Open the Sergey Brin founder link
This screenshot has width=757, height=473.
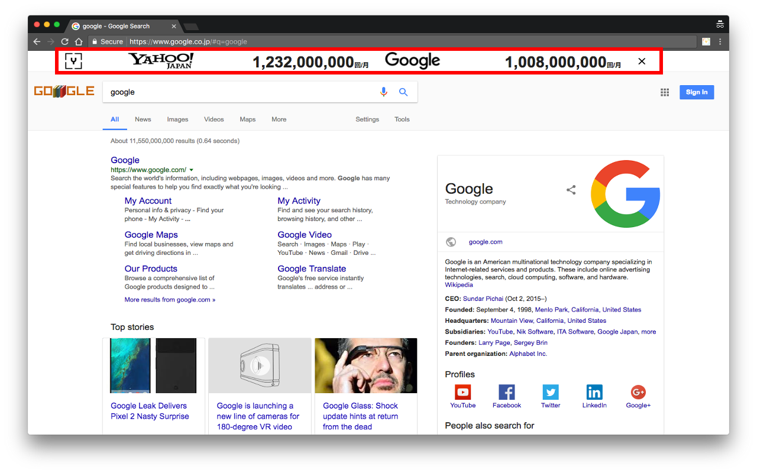(531, 343)
